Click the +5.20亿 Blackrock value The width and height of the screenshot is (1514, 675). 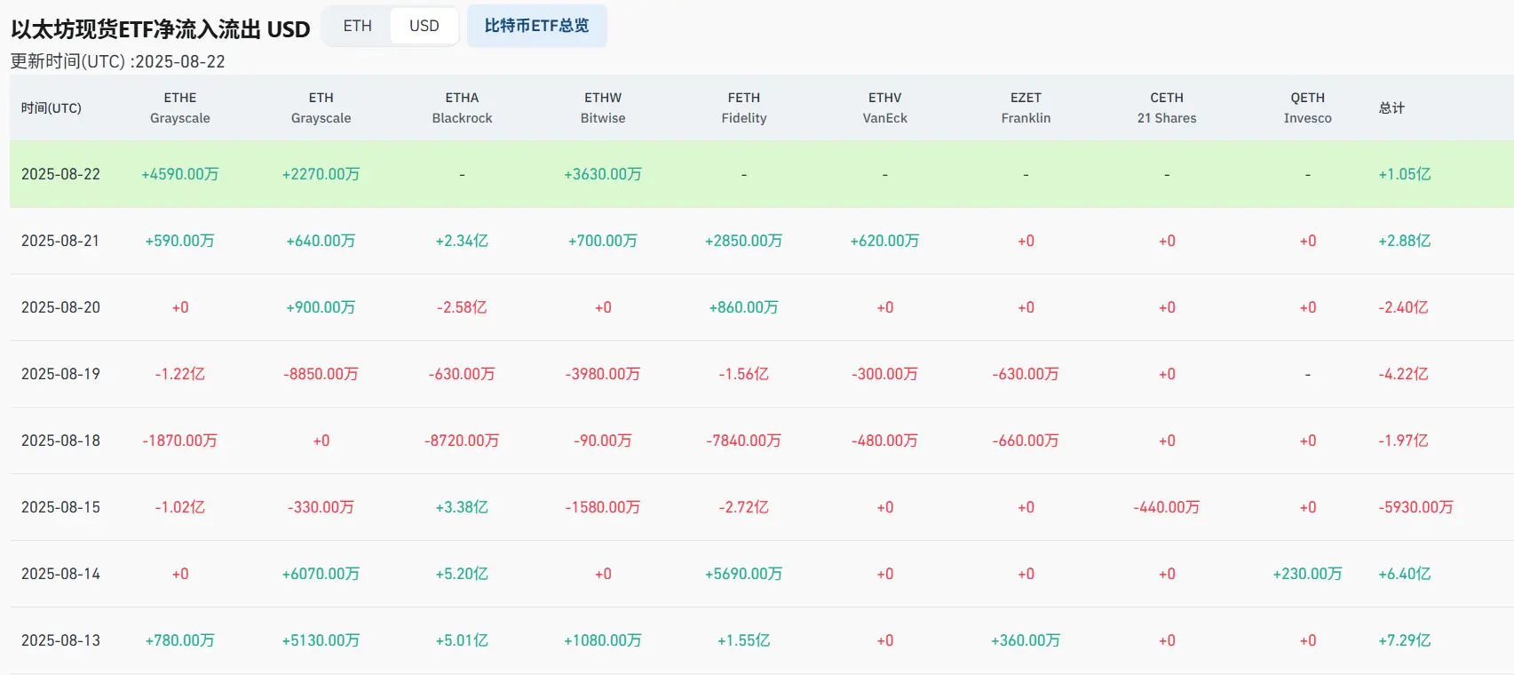(462, 574)
